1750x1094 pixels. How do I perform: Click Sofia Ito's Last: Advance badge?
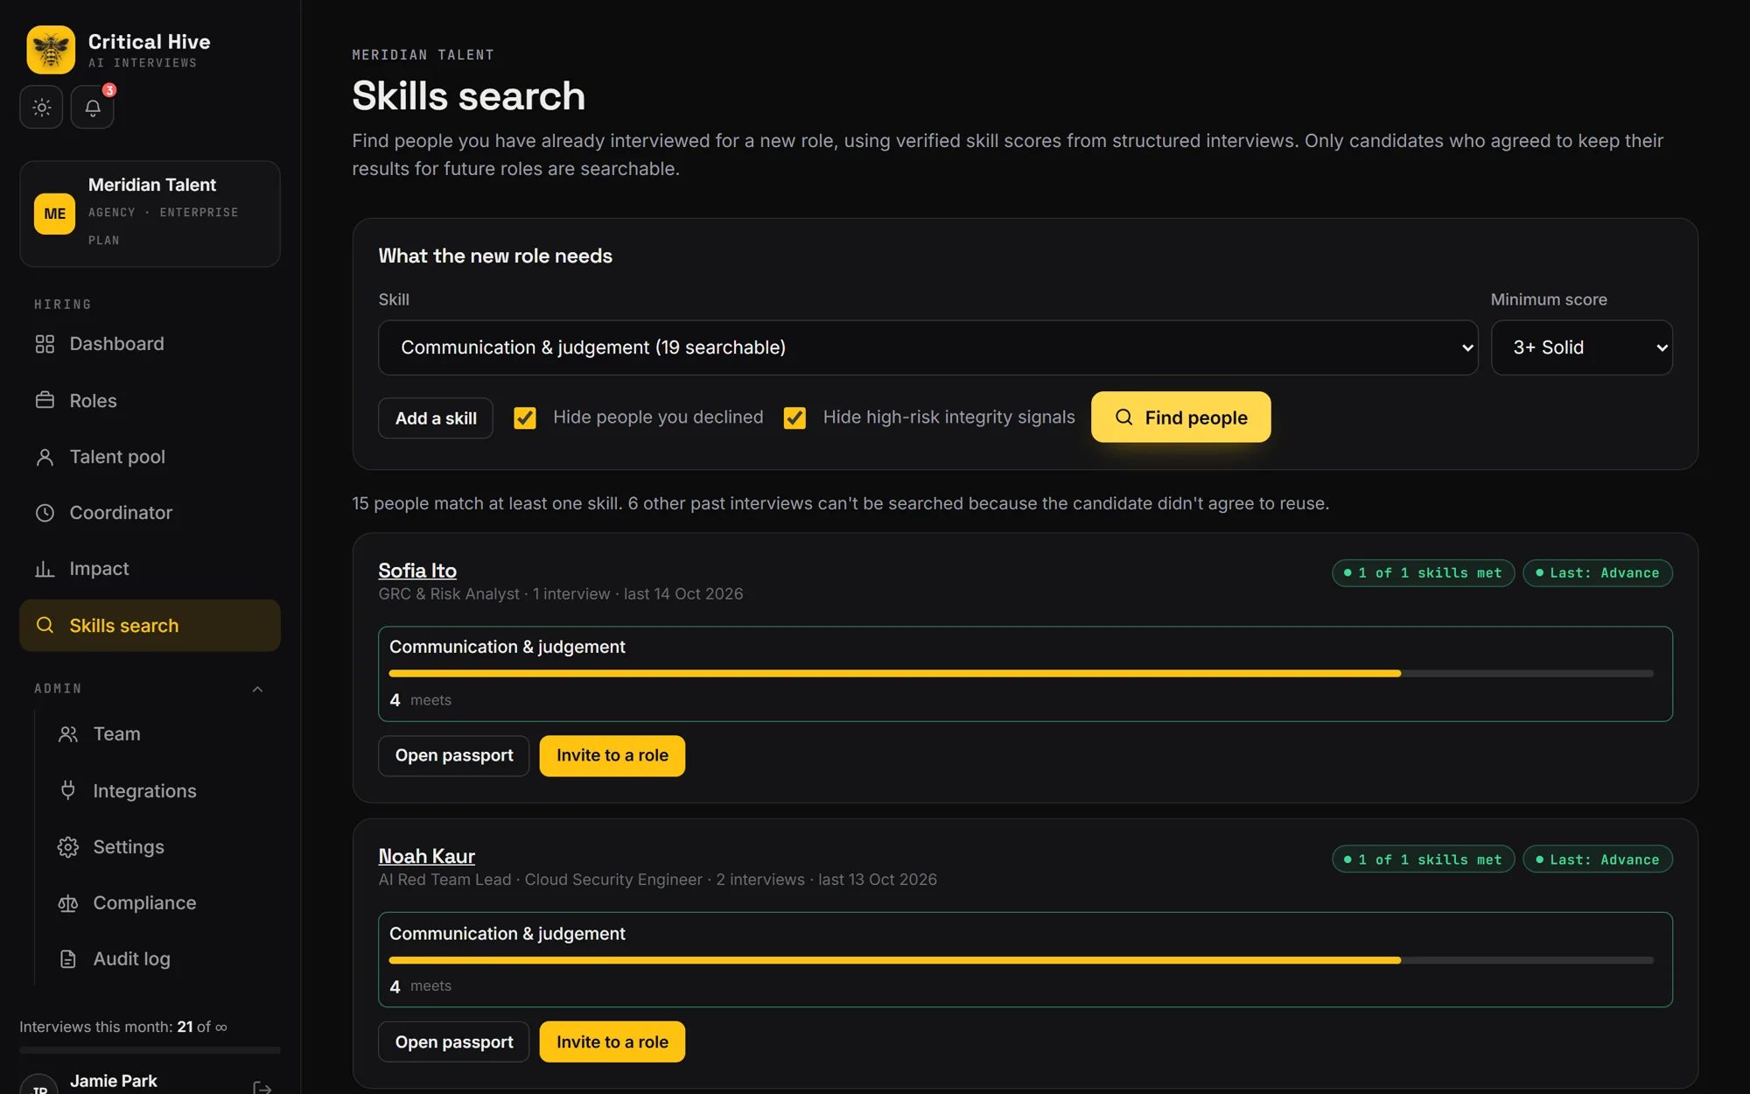tap(1597, 573)
